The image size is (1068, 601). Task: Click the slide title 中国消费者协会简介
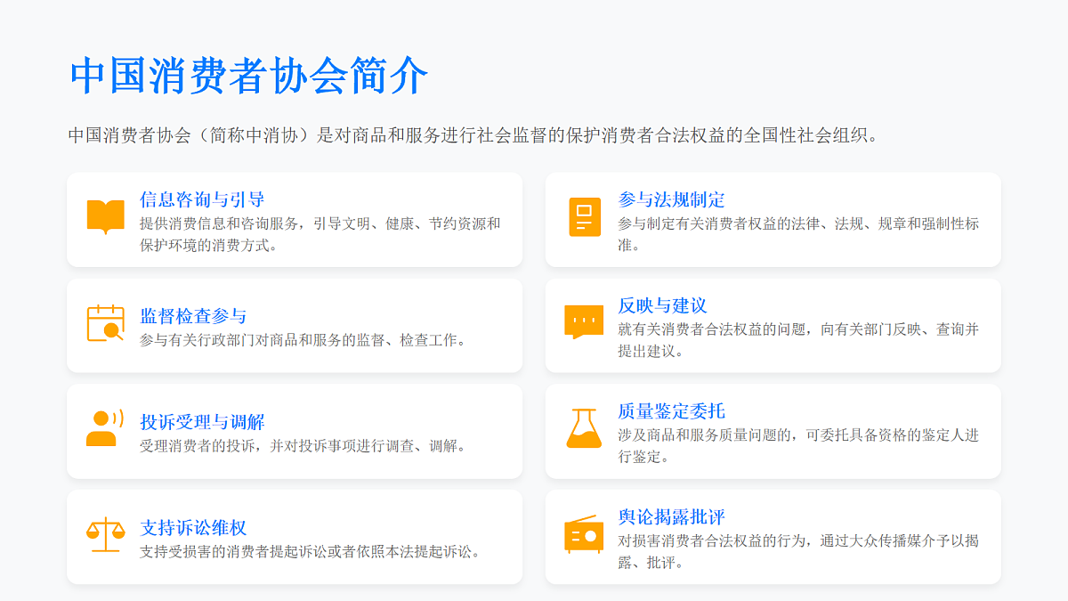(249, 77)
